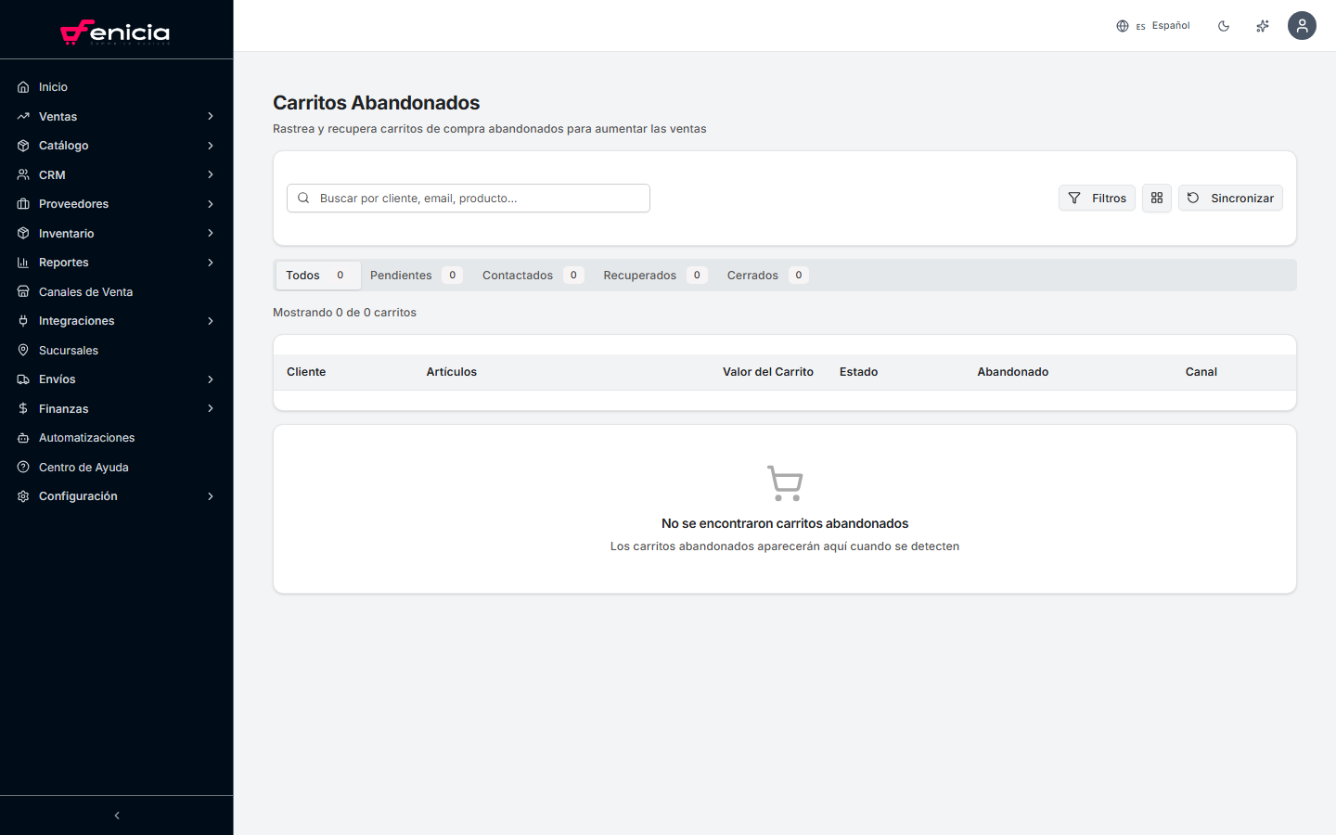Open Sucursales from the sidebar

point(69,351)
